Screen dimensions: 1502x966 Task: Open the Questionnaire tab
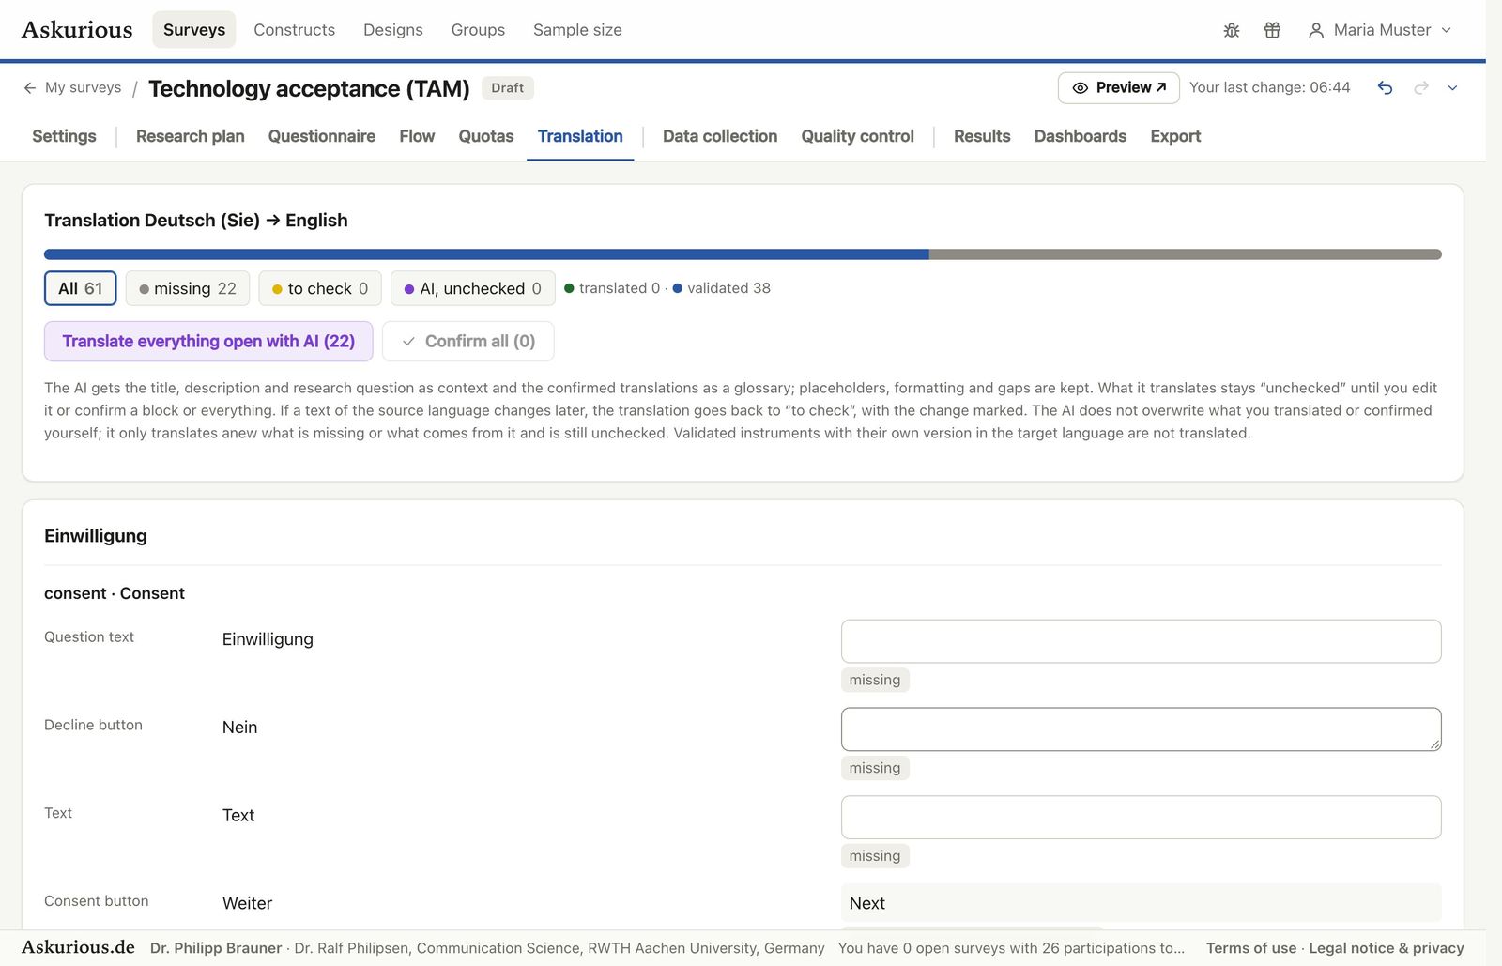tap(322, 136)
